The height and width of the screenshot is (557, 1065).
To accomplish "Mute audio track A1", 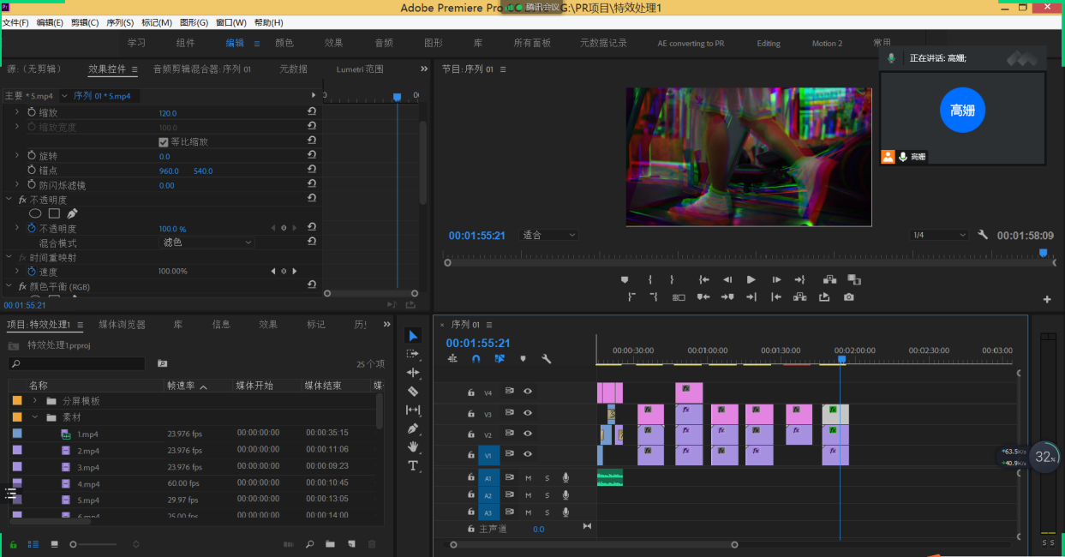I will [x=529, y=477].
